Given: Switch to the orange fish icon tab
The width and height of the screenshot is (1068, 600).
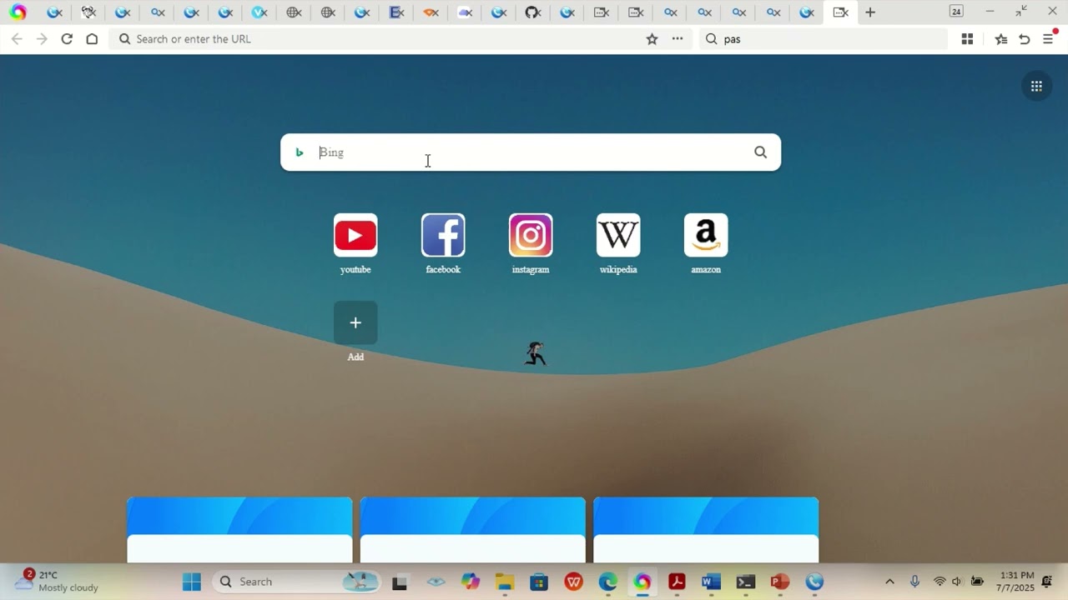Looking at the screenshot, I should [x=431, y=12].
